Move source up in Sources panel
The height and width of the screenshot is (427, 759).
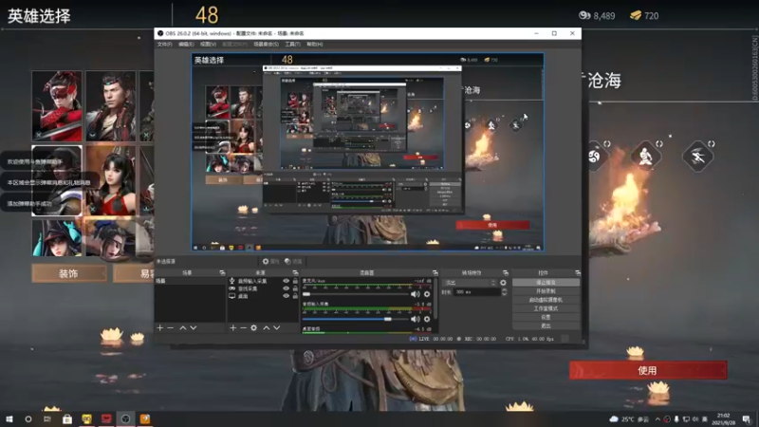(x=267, y=327)
